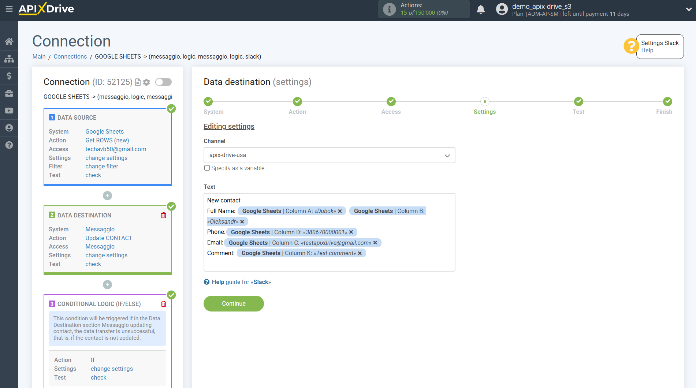The height and width of the screenshot is (388, 696).
Task: Click change settings in Data Destination
Action: (x=107, y=255)
